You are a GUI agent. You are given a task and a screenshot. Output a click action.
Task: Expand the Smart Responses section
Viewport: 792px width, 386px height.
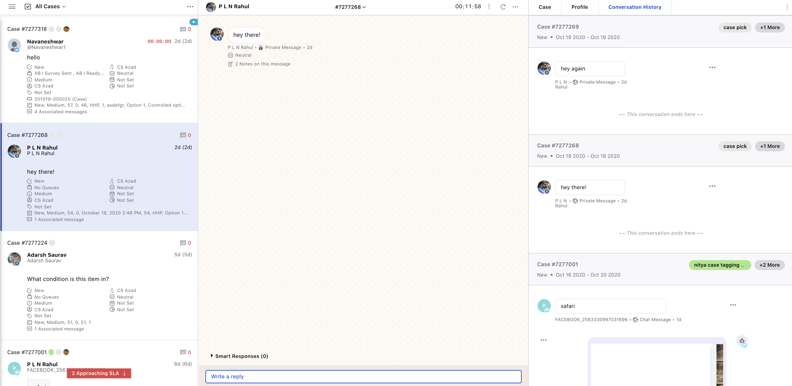coord(211,356)
